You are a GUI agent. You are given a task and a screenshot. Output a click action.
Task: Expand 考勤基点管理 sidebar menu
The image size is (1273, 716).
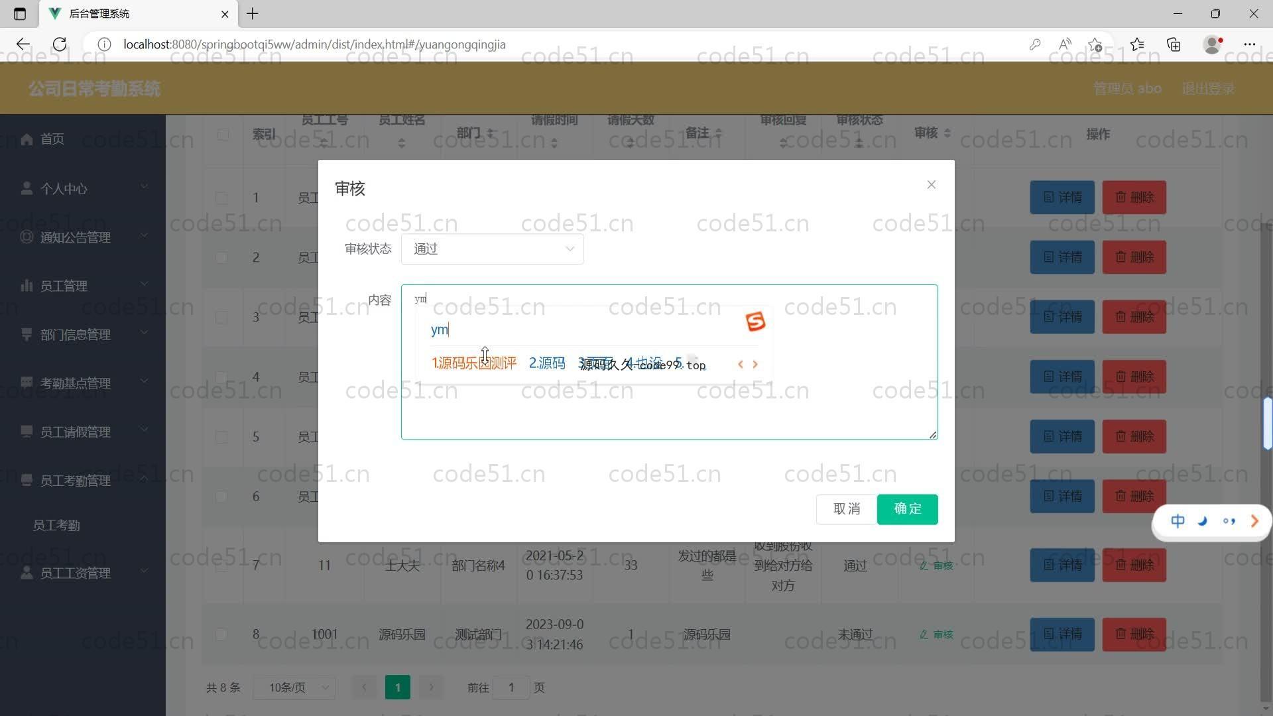pos(83,383)
